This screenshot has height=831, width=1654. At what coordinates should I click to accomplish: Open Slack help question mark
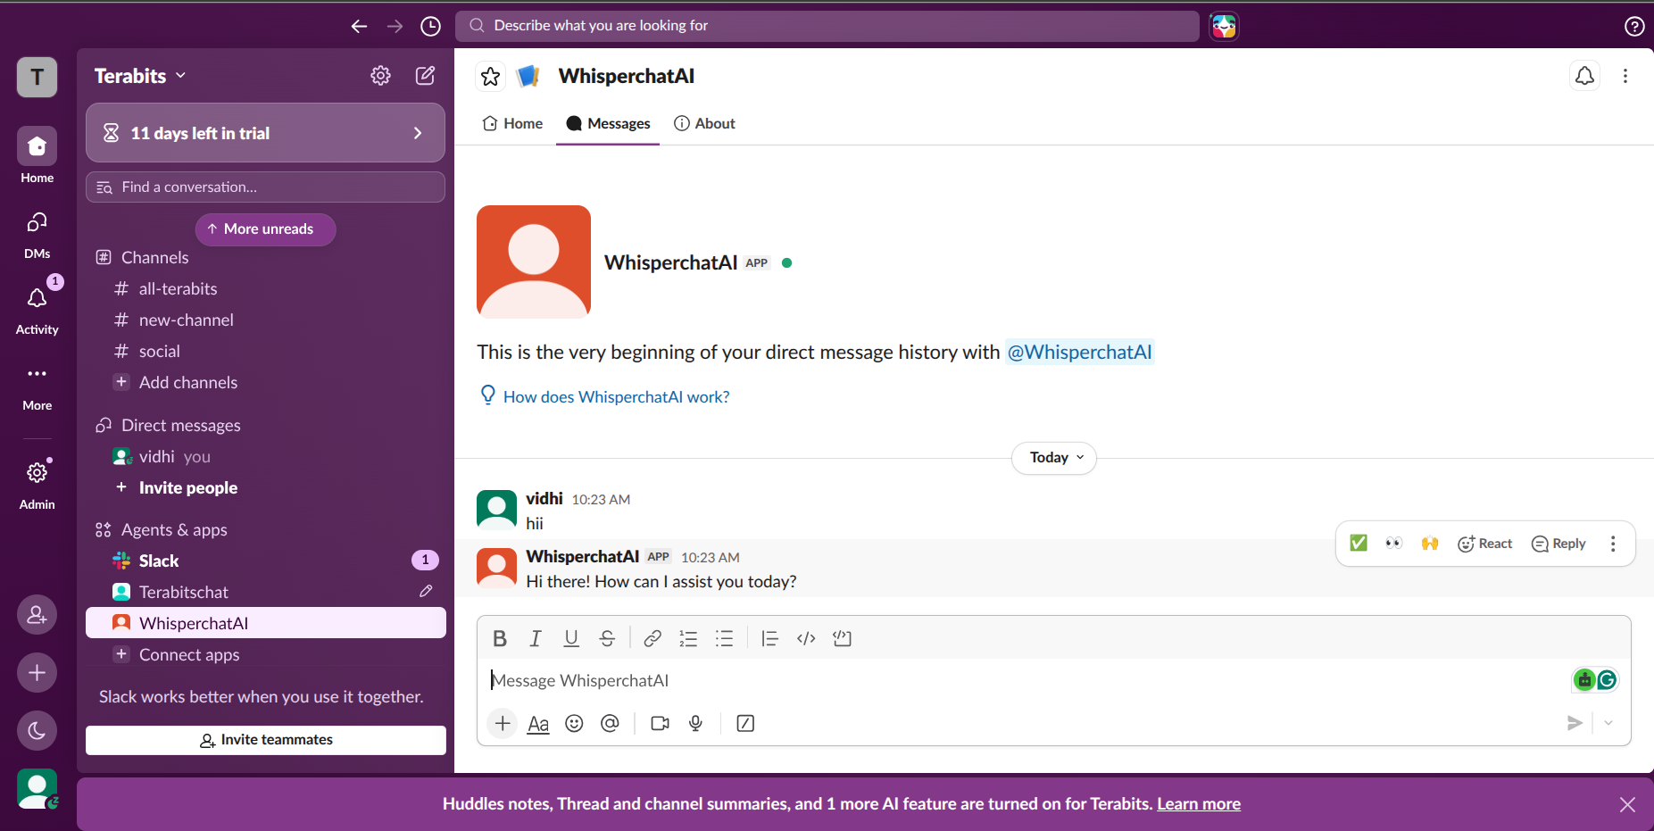[x=1633, y=26]
